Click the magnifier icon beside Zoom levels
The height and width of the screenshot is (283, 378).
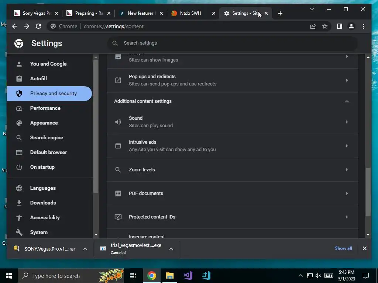[118, 170]
